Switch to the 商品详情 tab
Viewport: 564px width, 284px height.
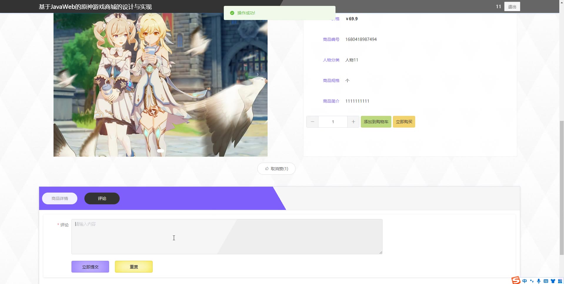[60, 198]
